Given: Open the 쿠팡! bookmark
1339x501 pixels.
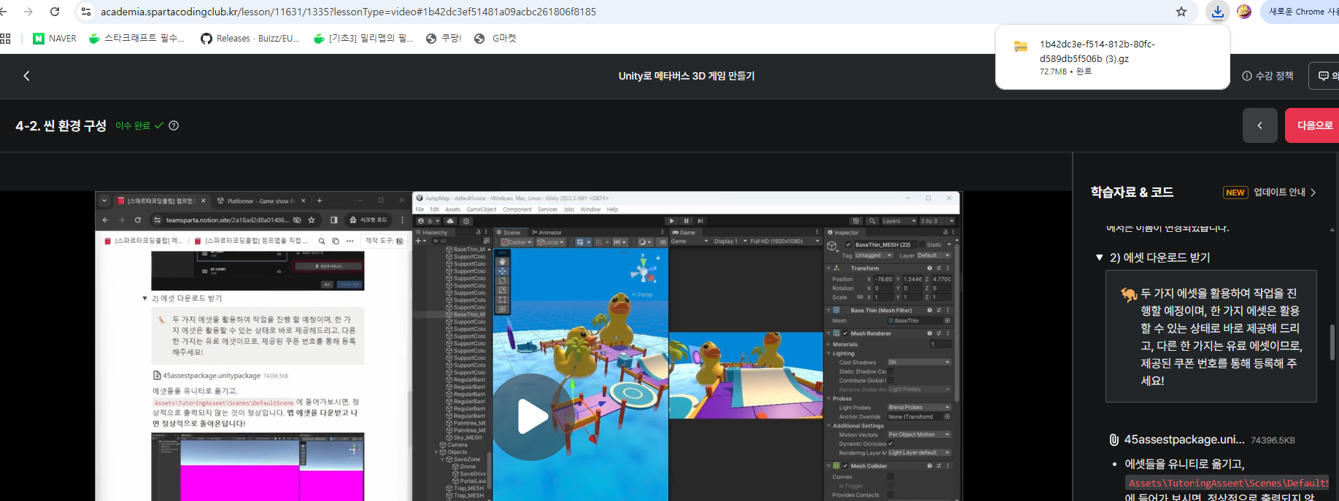Looking at the screenshot, I should pos(444,39).
